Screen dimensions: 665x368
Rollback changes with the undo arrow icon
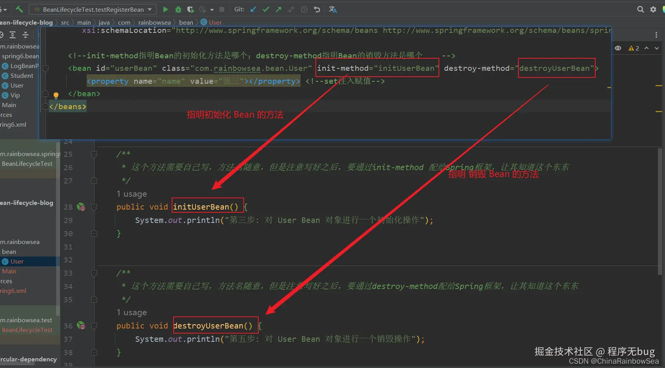pyautogui.click(x=317, y=9)
